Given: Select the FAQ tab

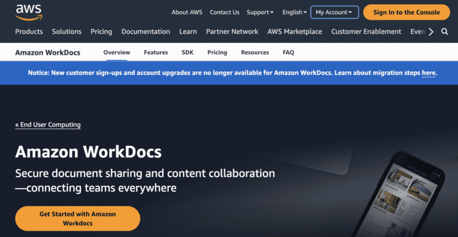Looking at the screenshot, I should point(288,52).
